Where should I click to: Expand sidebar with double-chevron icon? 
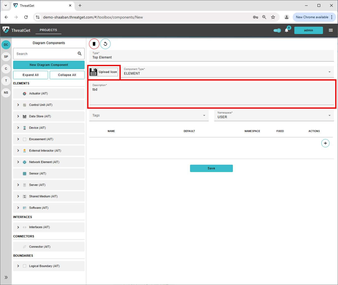pyautogui.click(x=6, y=277)
